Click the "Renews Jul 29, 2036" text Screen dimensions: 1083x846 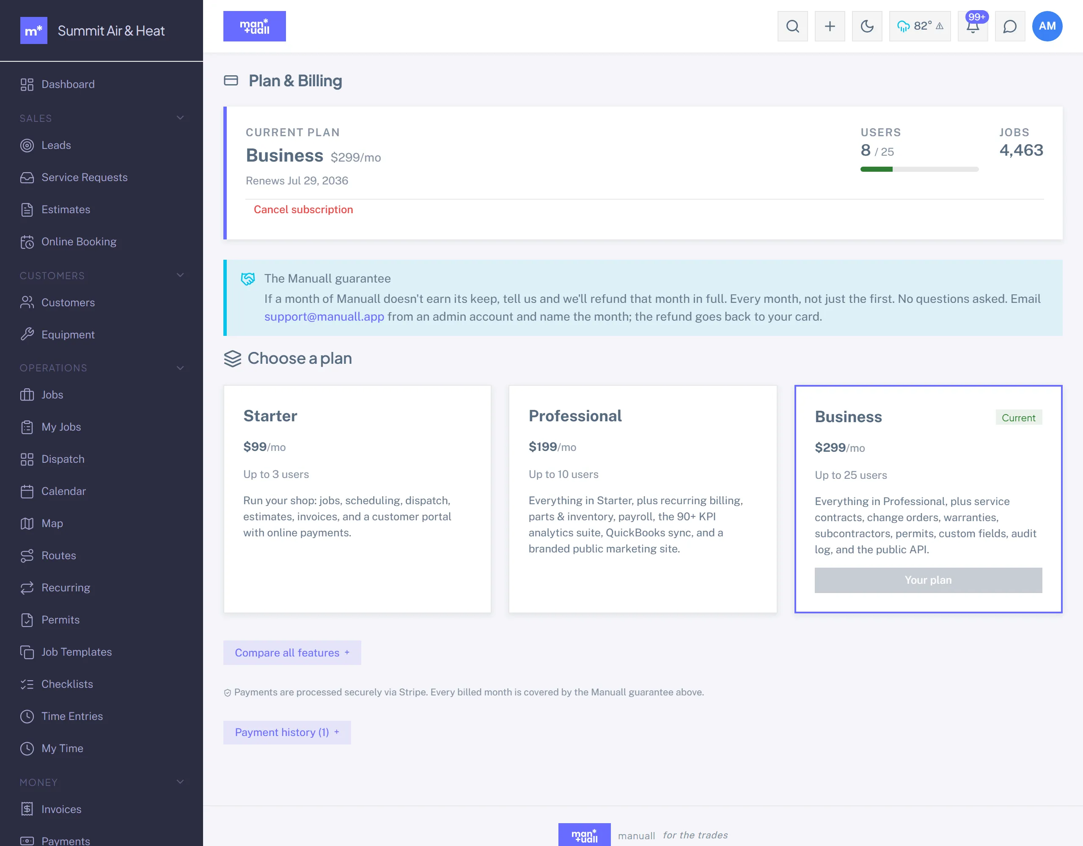(x=297, y=181)
